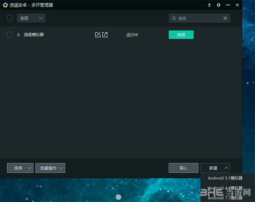This screenshot has width=255, height=202.
Task: Select the 逍遥模拟器 name text
Action: [34, 35]
